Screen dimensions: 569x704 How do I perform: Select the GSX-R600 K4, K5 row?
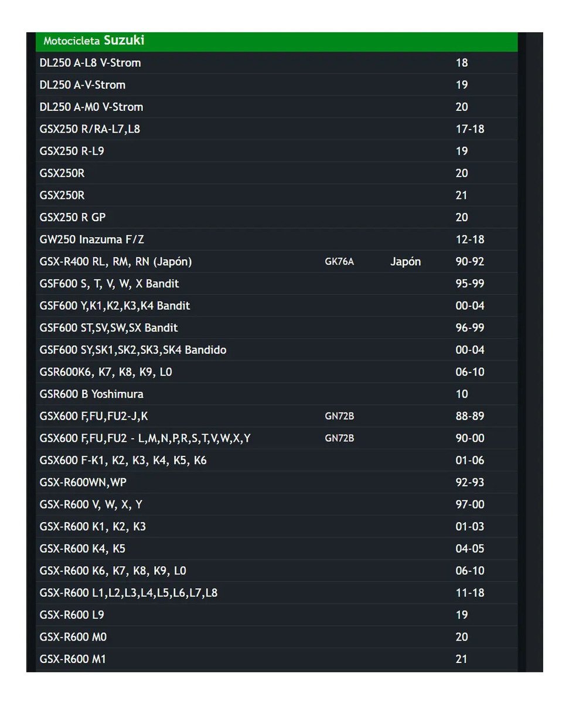(277, 549)
